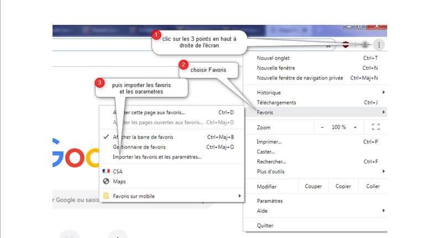Open the Maps bookmark with globe icon
Viewport: 438px width, 238px height.
pyautogui.click(x=106, y=181)
